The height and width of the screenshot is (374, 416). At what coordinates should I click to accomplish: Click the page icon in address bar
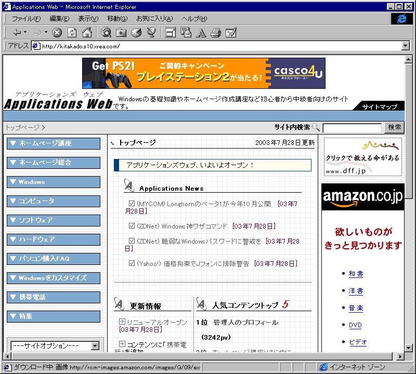[36, 46]
